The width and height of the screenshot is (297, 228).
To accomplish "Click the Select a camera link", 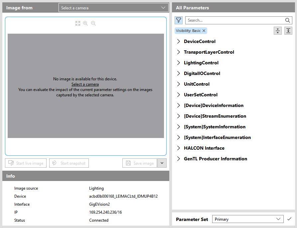I will point(85,84).
